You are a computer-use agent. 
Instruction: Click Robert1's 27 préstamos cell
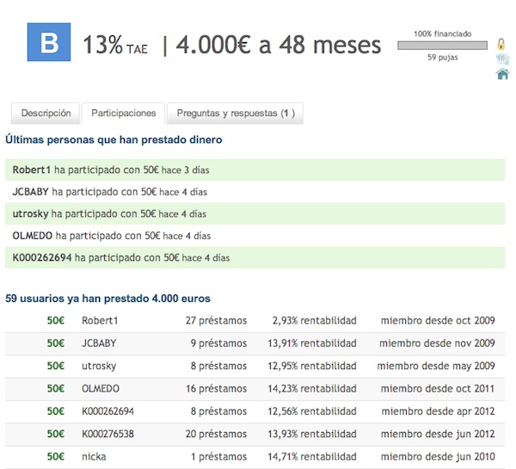(216, 321)
